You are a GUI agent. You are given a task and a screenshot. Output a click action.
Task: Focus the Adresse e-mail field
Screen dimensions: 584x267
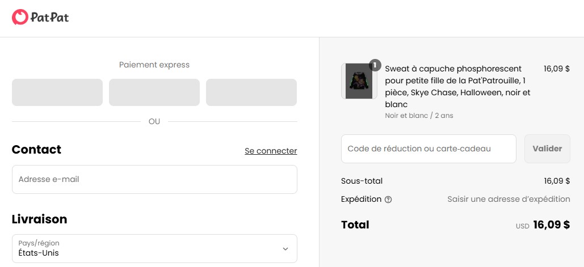154,179
